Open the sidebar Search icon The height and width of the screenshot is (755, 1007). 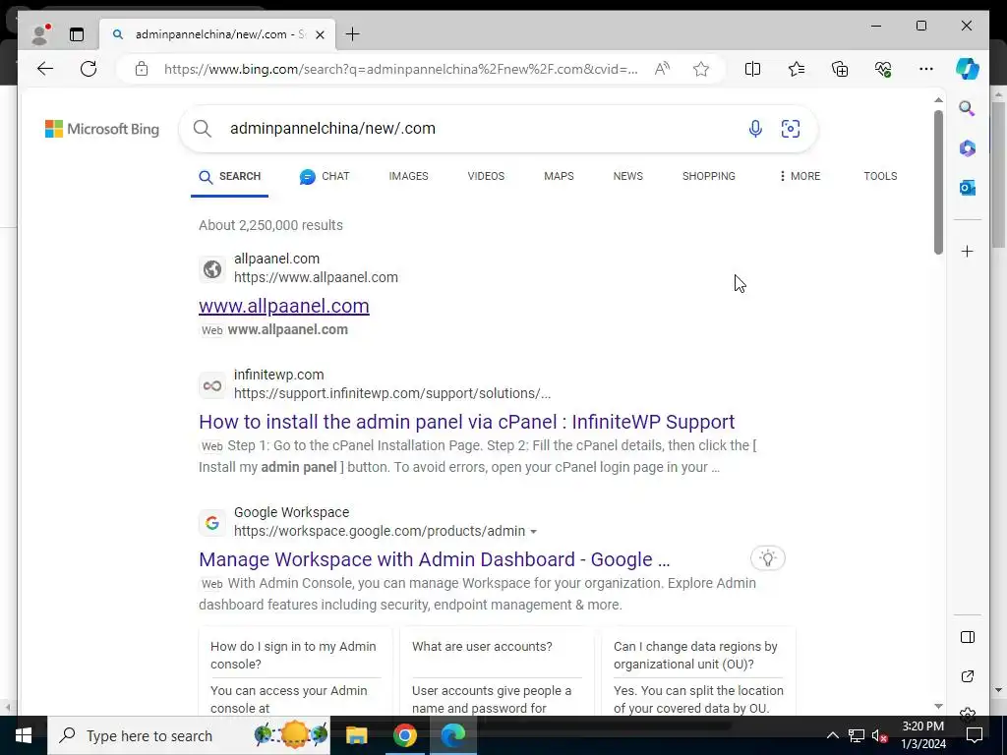968,108
